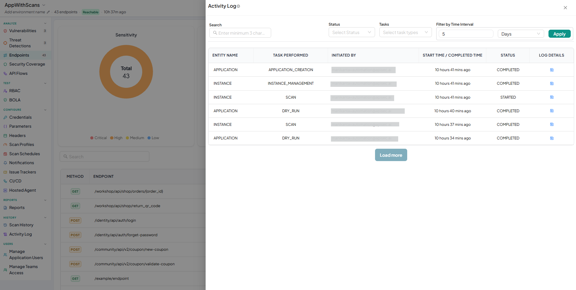Collapse the ANALYZE sidebar section
Image resolution: width=576 pixels, height=290 pixels.
point(45,23)
